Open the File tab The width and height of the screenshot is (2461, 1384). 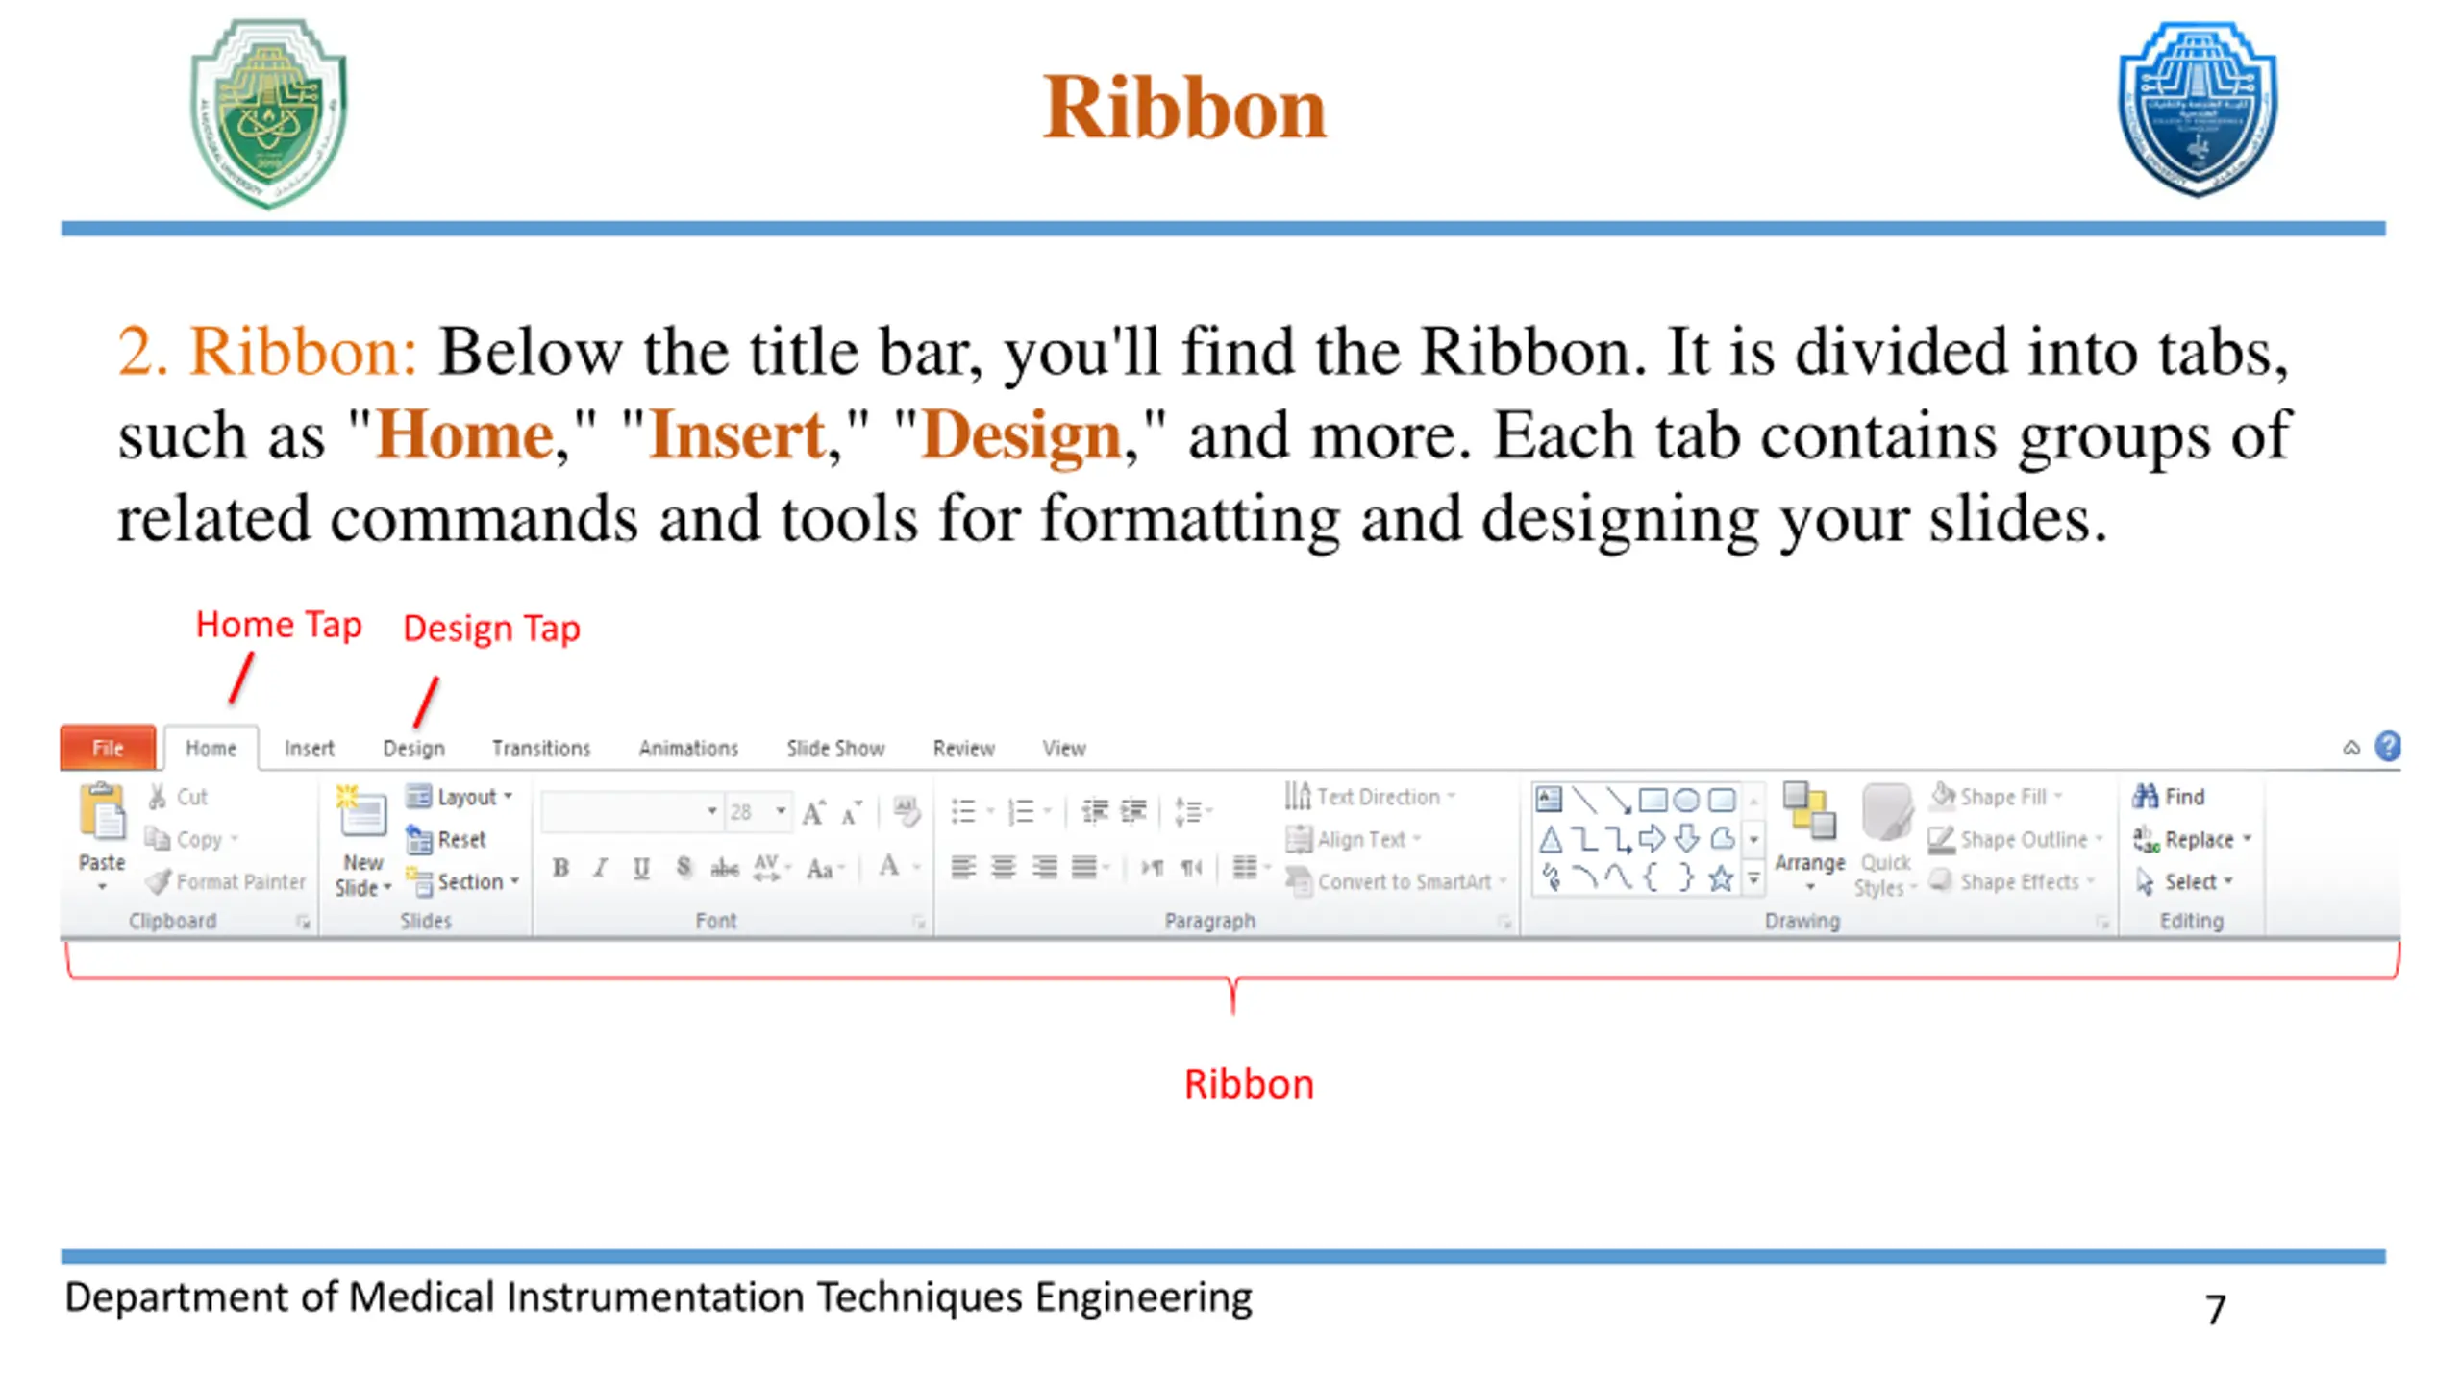(108, 748)
